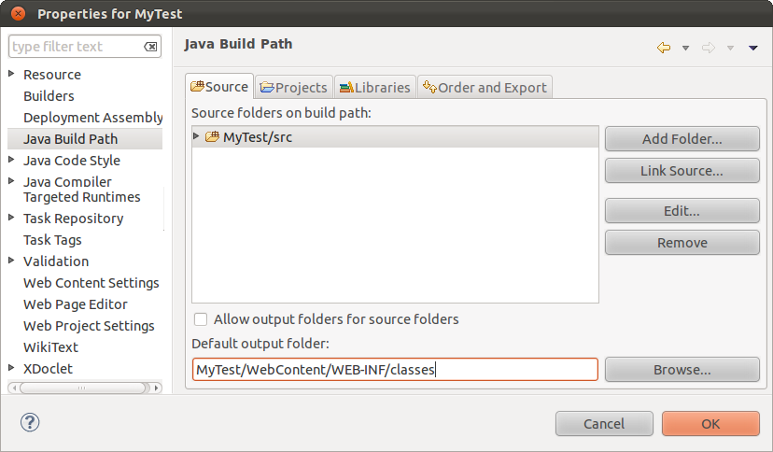Image resolution: width=773 pixels, height=452 pixels.
Task: Open the view menu dropdown triangle
Action: pos(753,49)
